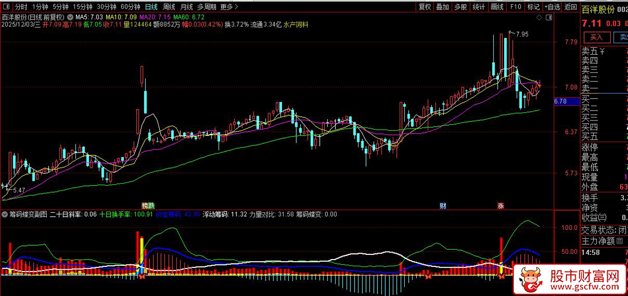Click the 5.47 low price annotation

(18, 189)
